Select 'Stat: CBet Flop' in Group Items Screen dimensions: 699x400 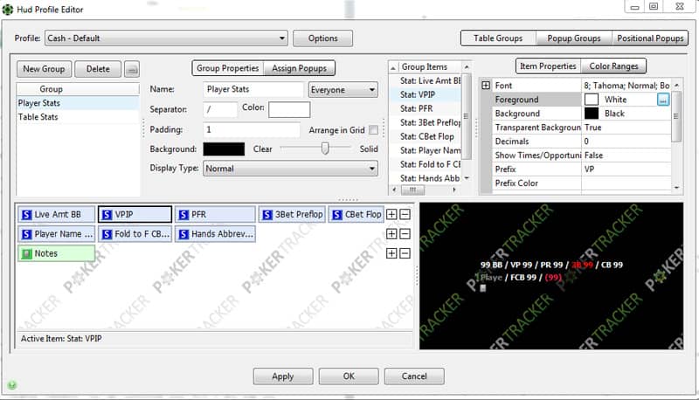click(426, 136)
